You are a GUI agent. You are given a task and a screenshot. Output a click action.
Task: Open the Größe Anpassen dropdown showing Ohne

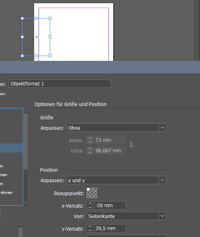116,128
